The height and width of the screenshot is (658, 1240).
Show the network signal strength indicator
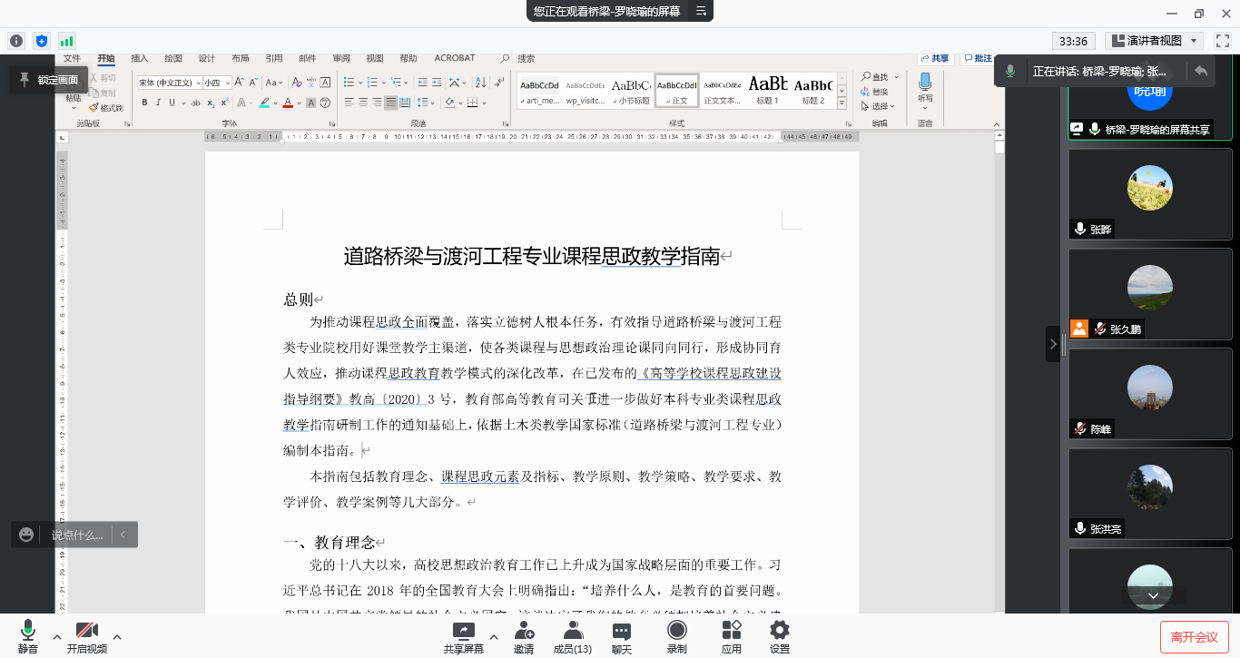point(66,41)
